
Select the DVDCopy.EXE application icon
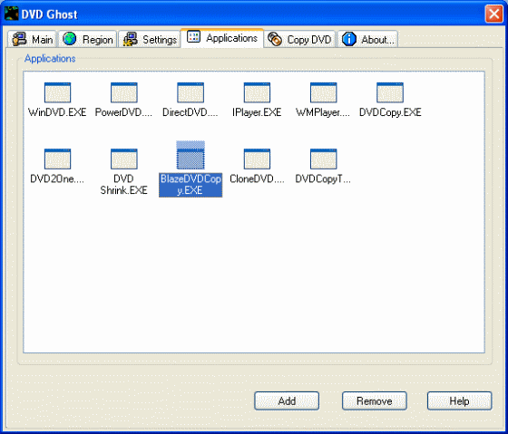[390, 92]
